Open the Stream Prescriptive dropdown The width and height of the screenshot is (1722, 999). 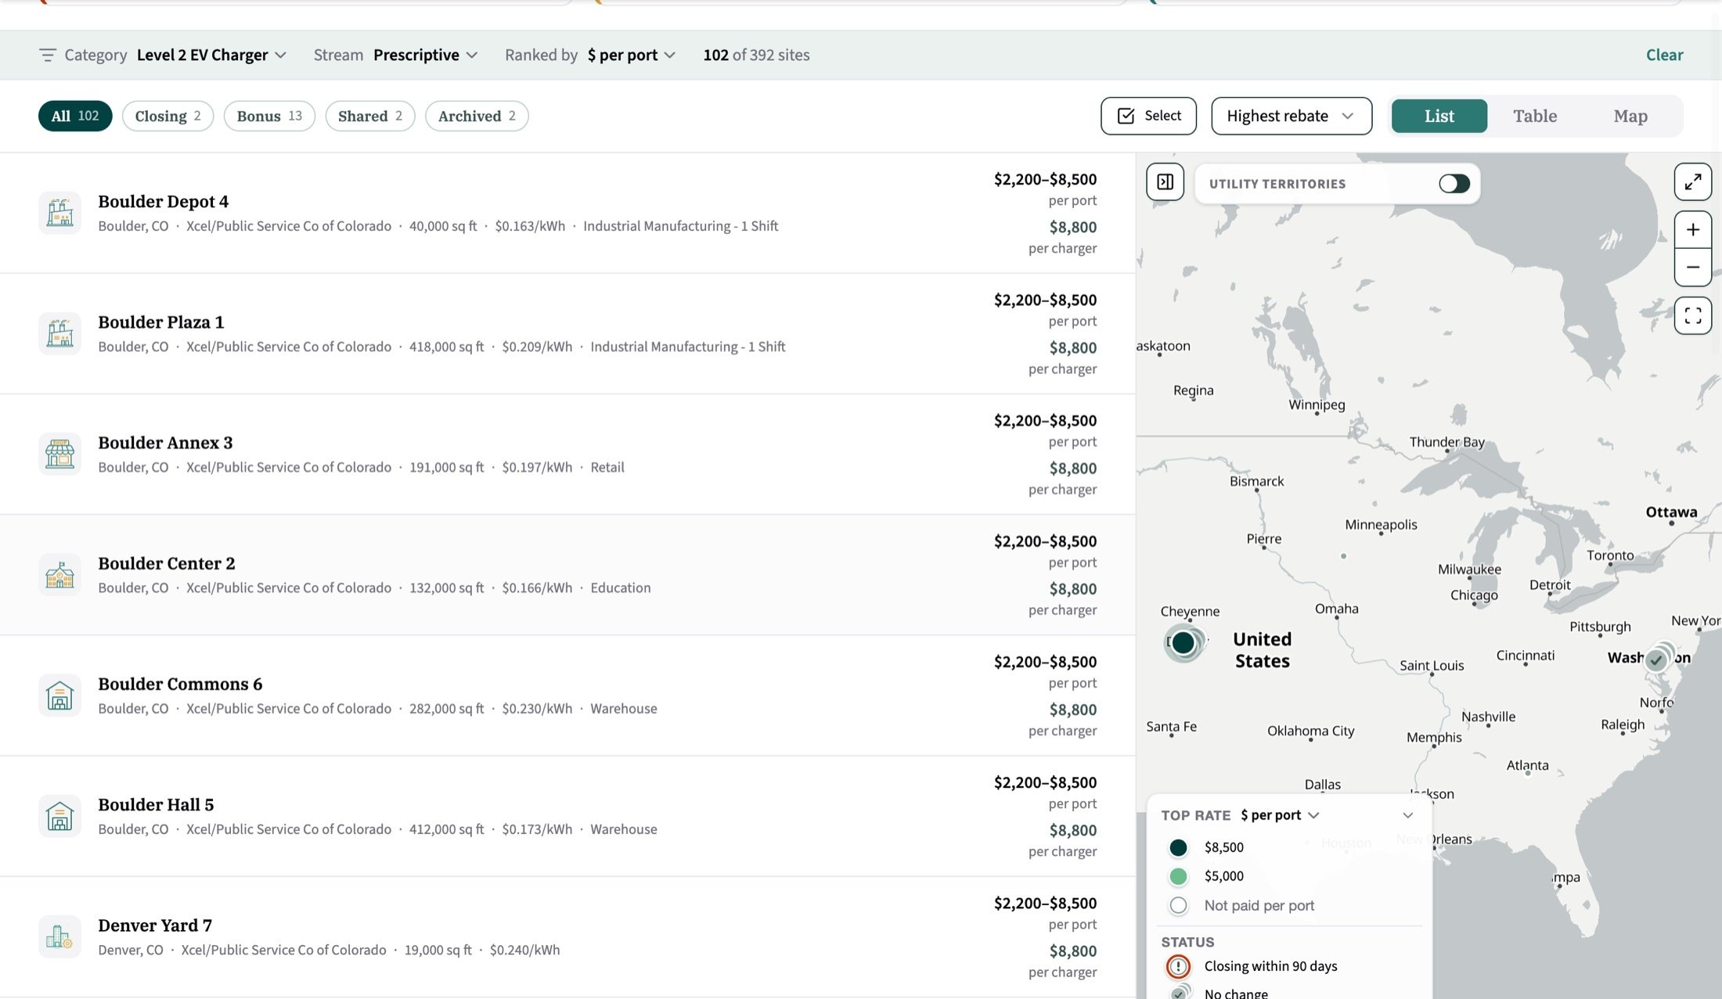(x=425, y=55)
